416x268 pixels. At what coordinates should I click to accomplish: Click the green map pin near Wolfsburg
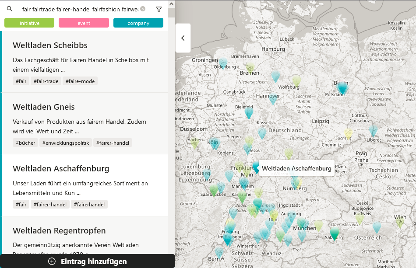point(296,81)
